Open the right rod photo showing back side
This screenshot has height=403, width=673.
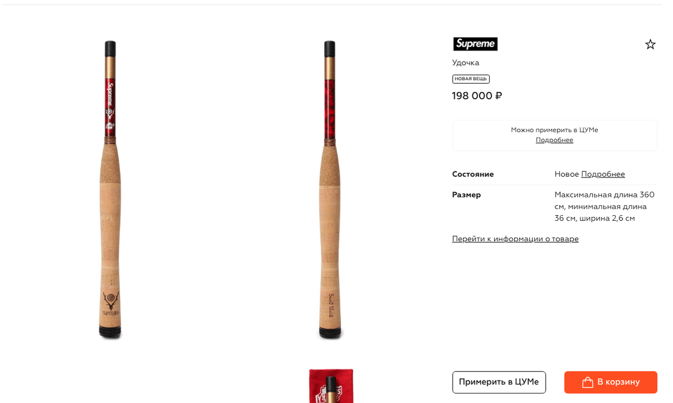click(330, 190)
